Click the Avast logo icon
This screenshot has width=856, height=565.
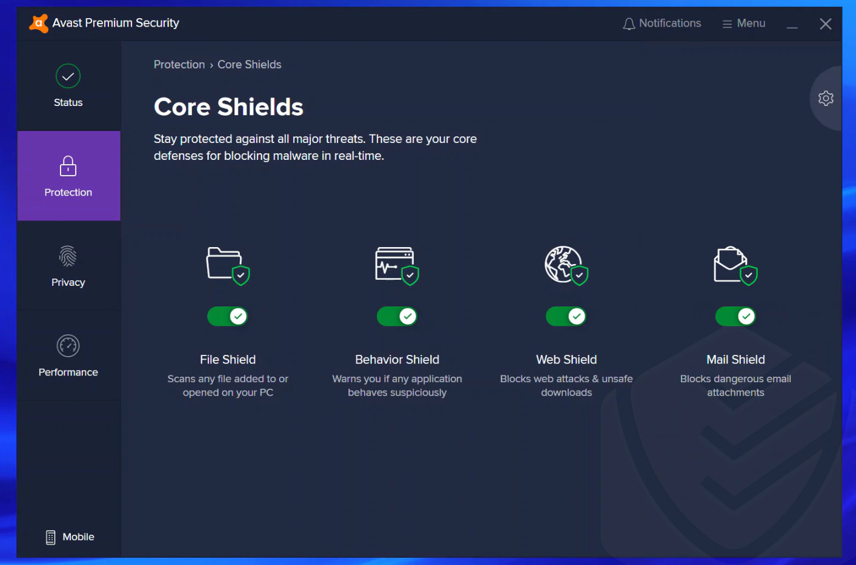coord(39,24)
